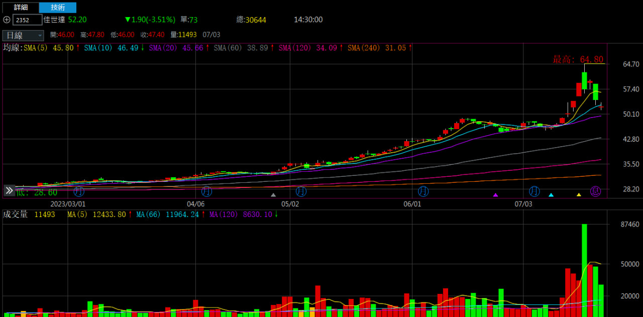Open the 日線 period dropdown
This screenshot has height=317, width=643.
tap(23, 35)
